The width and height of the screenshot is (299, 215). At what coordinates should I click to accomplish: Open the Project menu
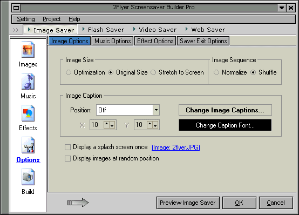[51, 19]
